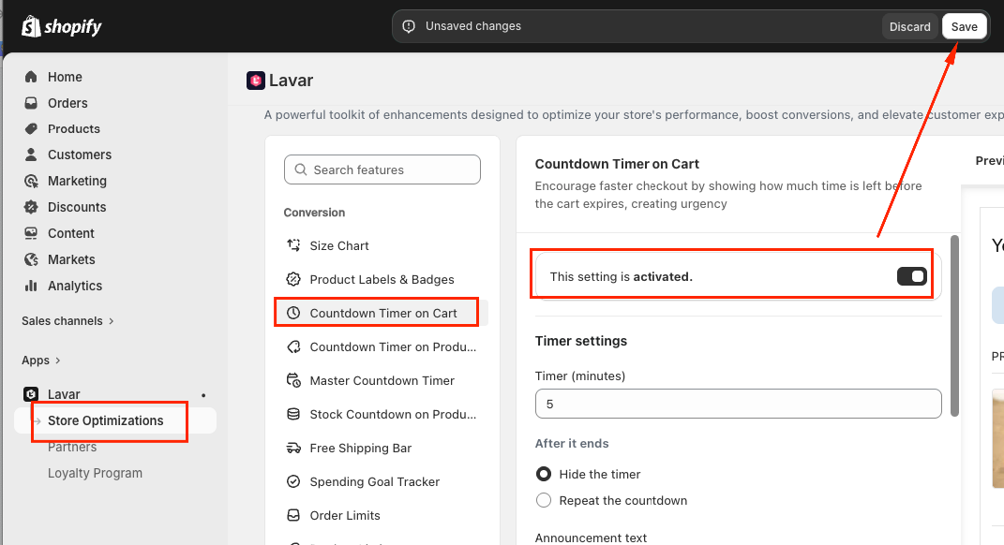Click the pin dot next to Lavar

point(203,395)
